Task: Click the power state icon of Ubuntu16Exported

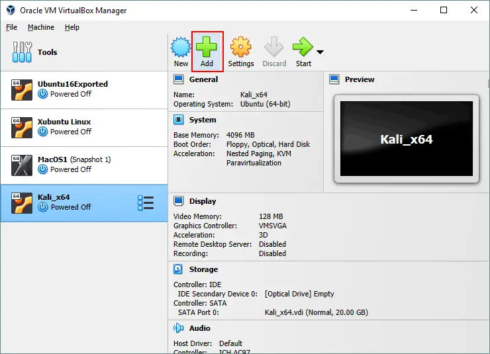Action: click(x=43, y=94)
